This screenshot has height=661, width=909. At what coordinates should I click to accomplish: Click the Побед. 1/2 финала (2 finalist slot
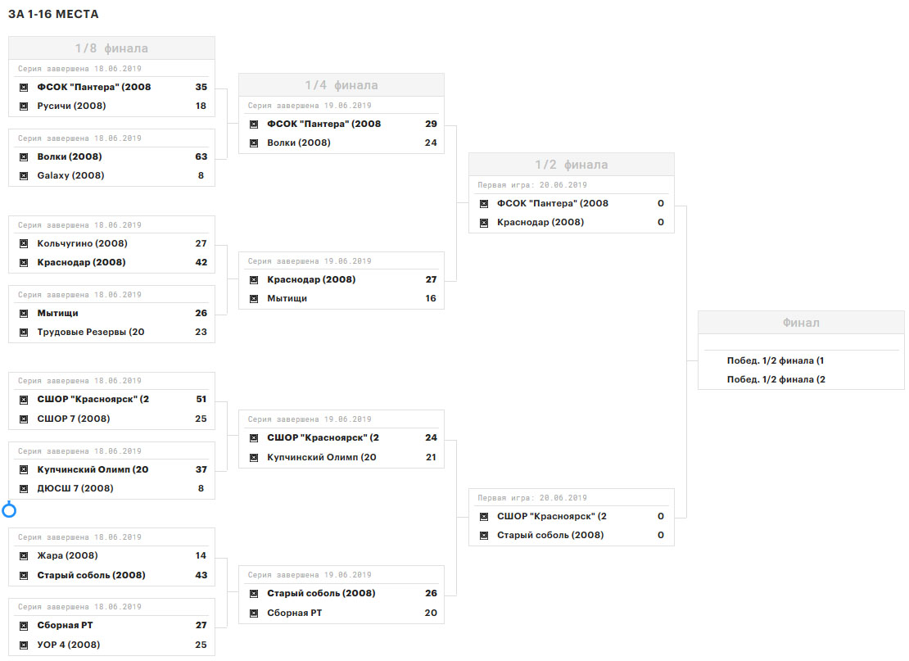point(775,379)
